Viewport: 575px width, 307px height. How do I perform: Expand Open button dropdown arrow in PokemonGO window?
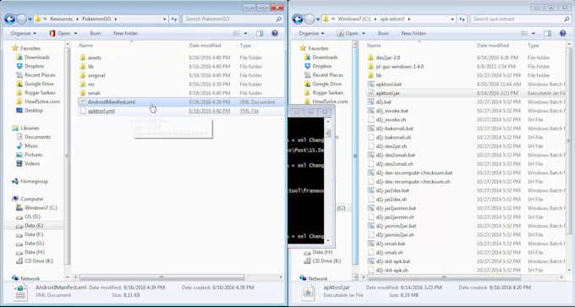pyautogui.click(x=75, y=33)
